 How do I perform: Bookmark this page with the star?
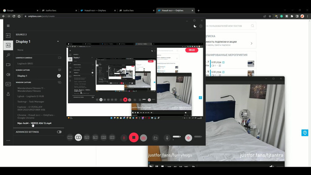click(x=270, y=16)
